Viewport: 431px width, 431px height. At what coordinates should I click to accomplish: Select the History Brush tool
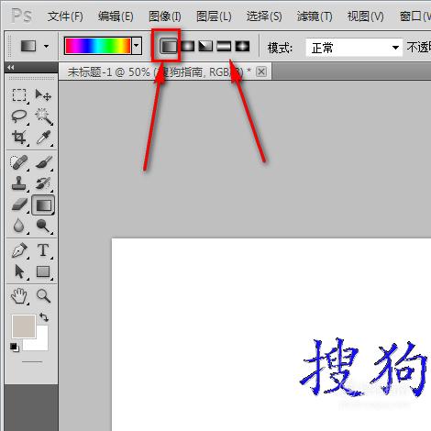point(43,183)
